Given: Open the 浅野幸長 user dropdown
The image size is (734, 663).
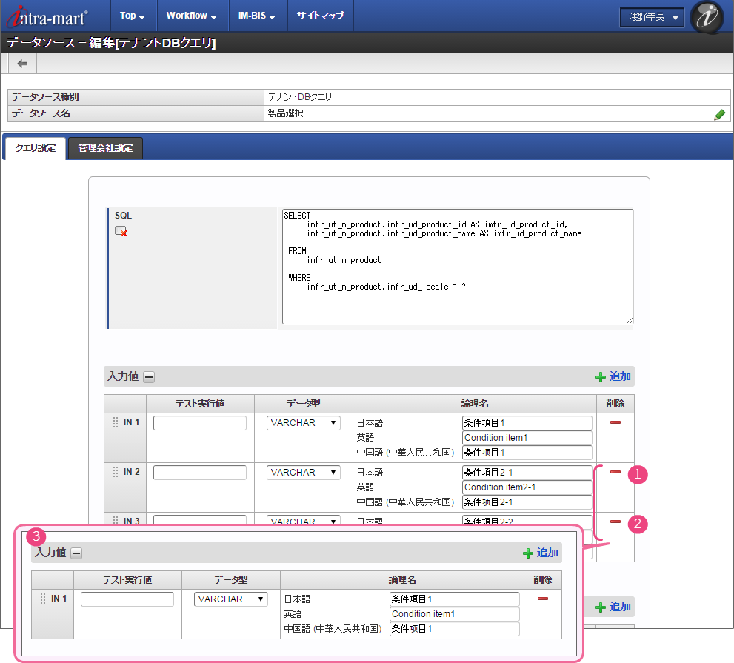Looking at the screenshot, I should click(x=652, y=17).
